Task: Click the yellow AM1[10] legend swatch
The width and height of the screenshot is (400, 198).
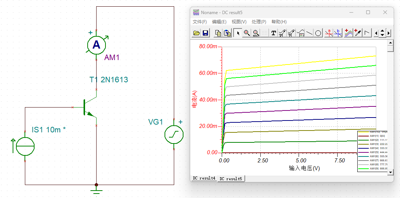Action: coord(364,132)
